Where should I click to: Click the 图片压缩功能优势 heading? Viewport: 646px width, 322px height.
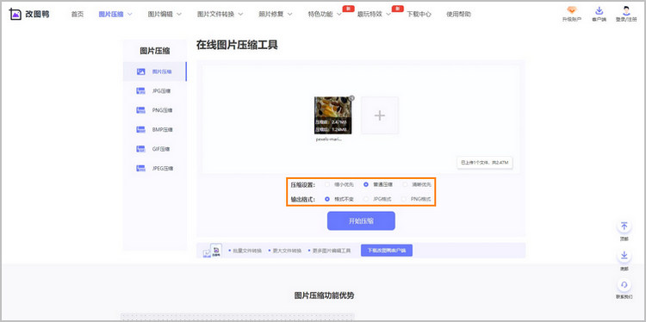[x=324, y=295]
